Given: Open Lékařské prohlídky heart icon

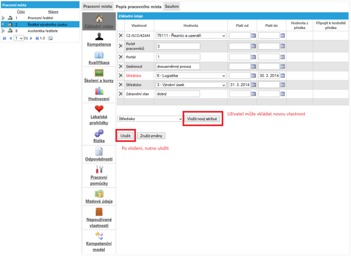Looking at the screenshot, I should coord(99,109).
